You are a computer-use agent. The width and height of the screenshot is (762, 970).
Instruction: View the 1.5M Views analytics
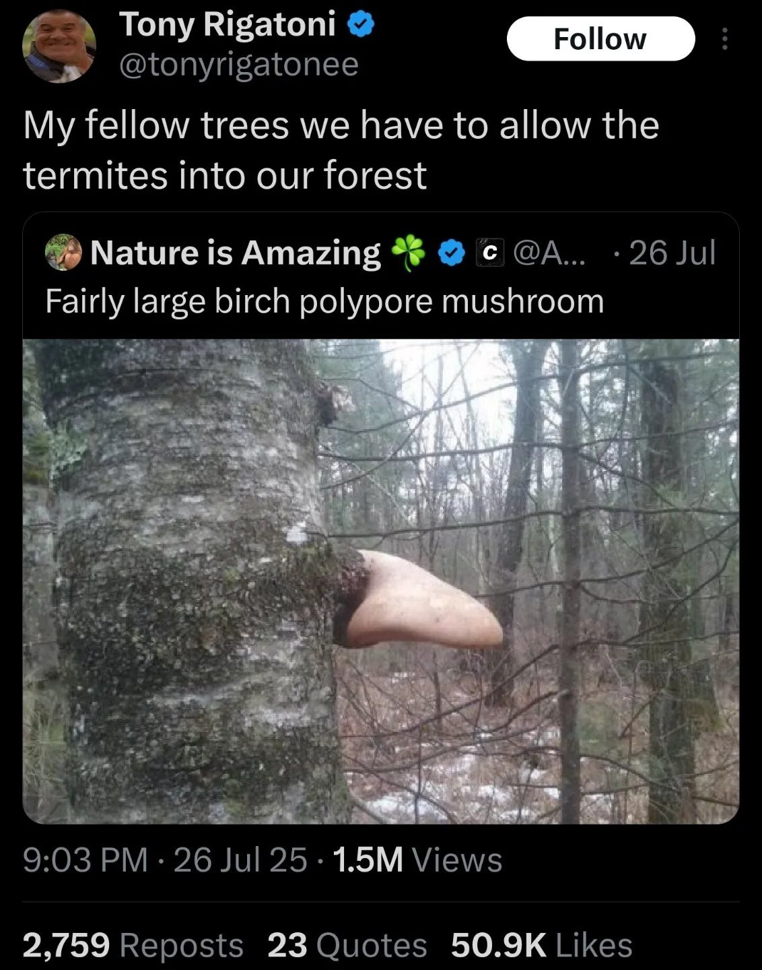(x=417, y=860)
